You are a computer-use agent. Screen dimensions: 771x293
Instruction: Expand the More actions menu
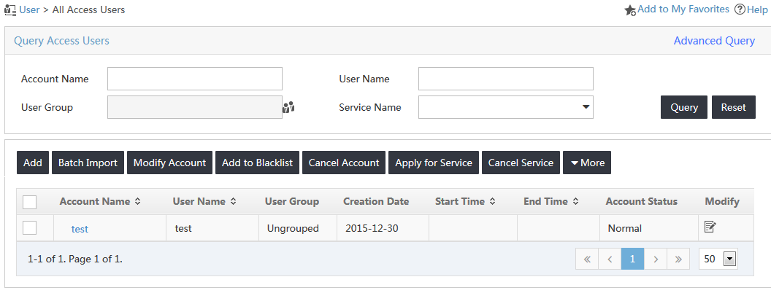tap(587, 163)
